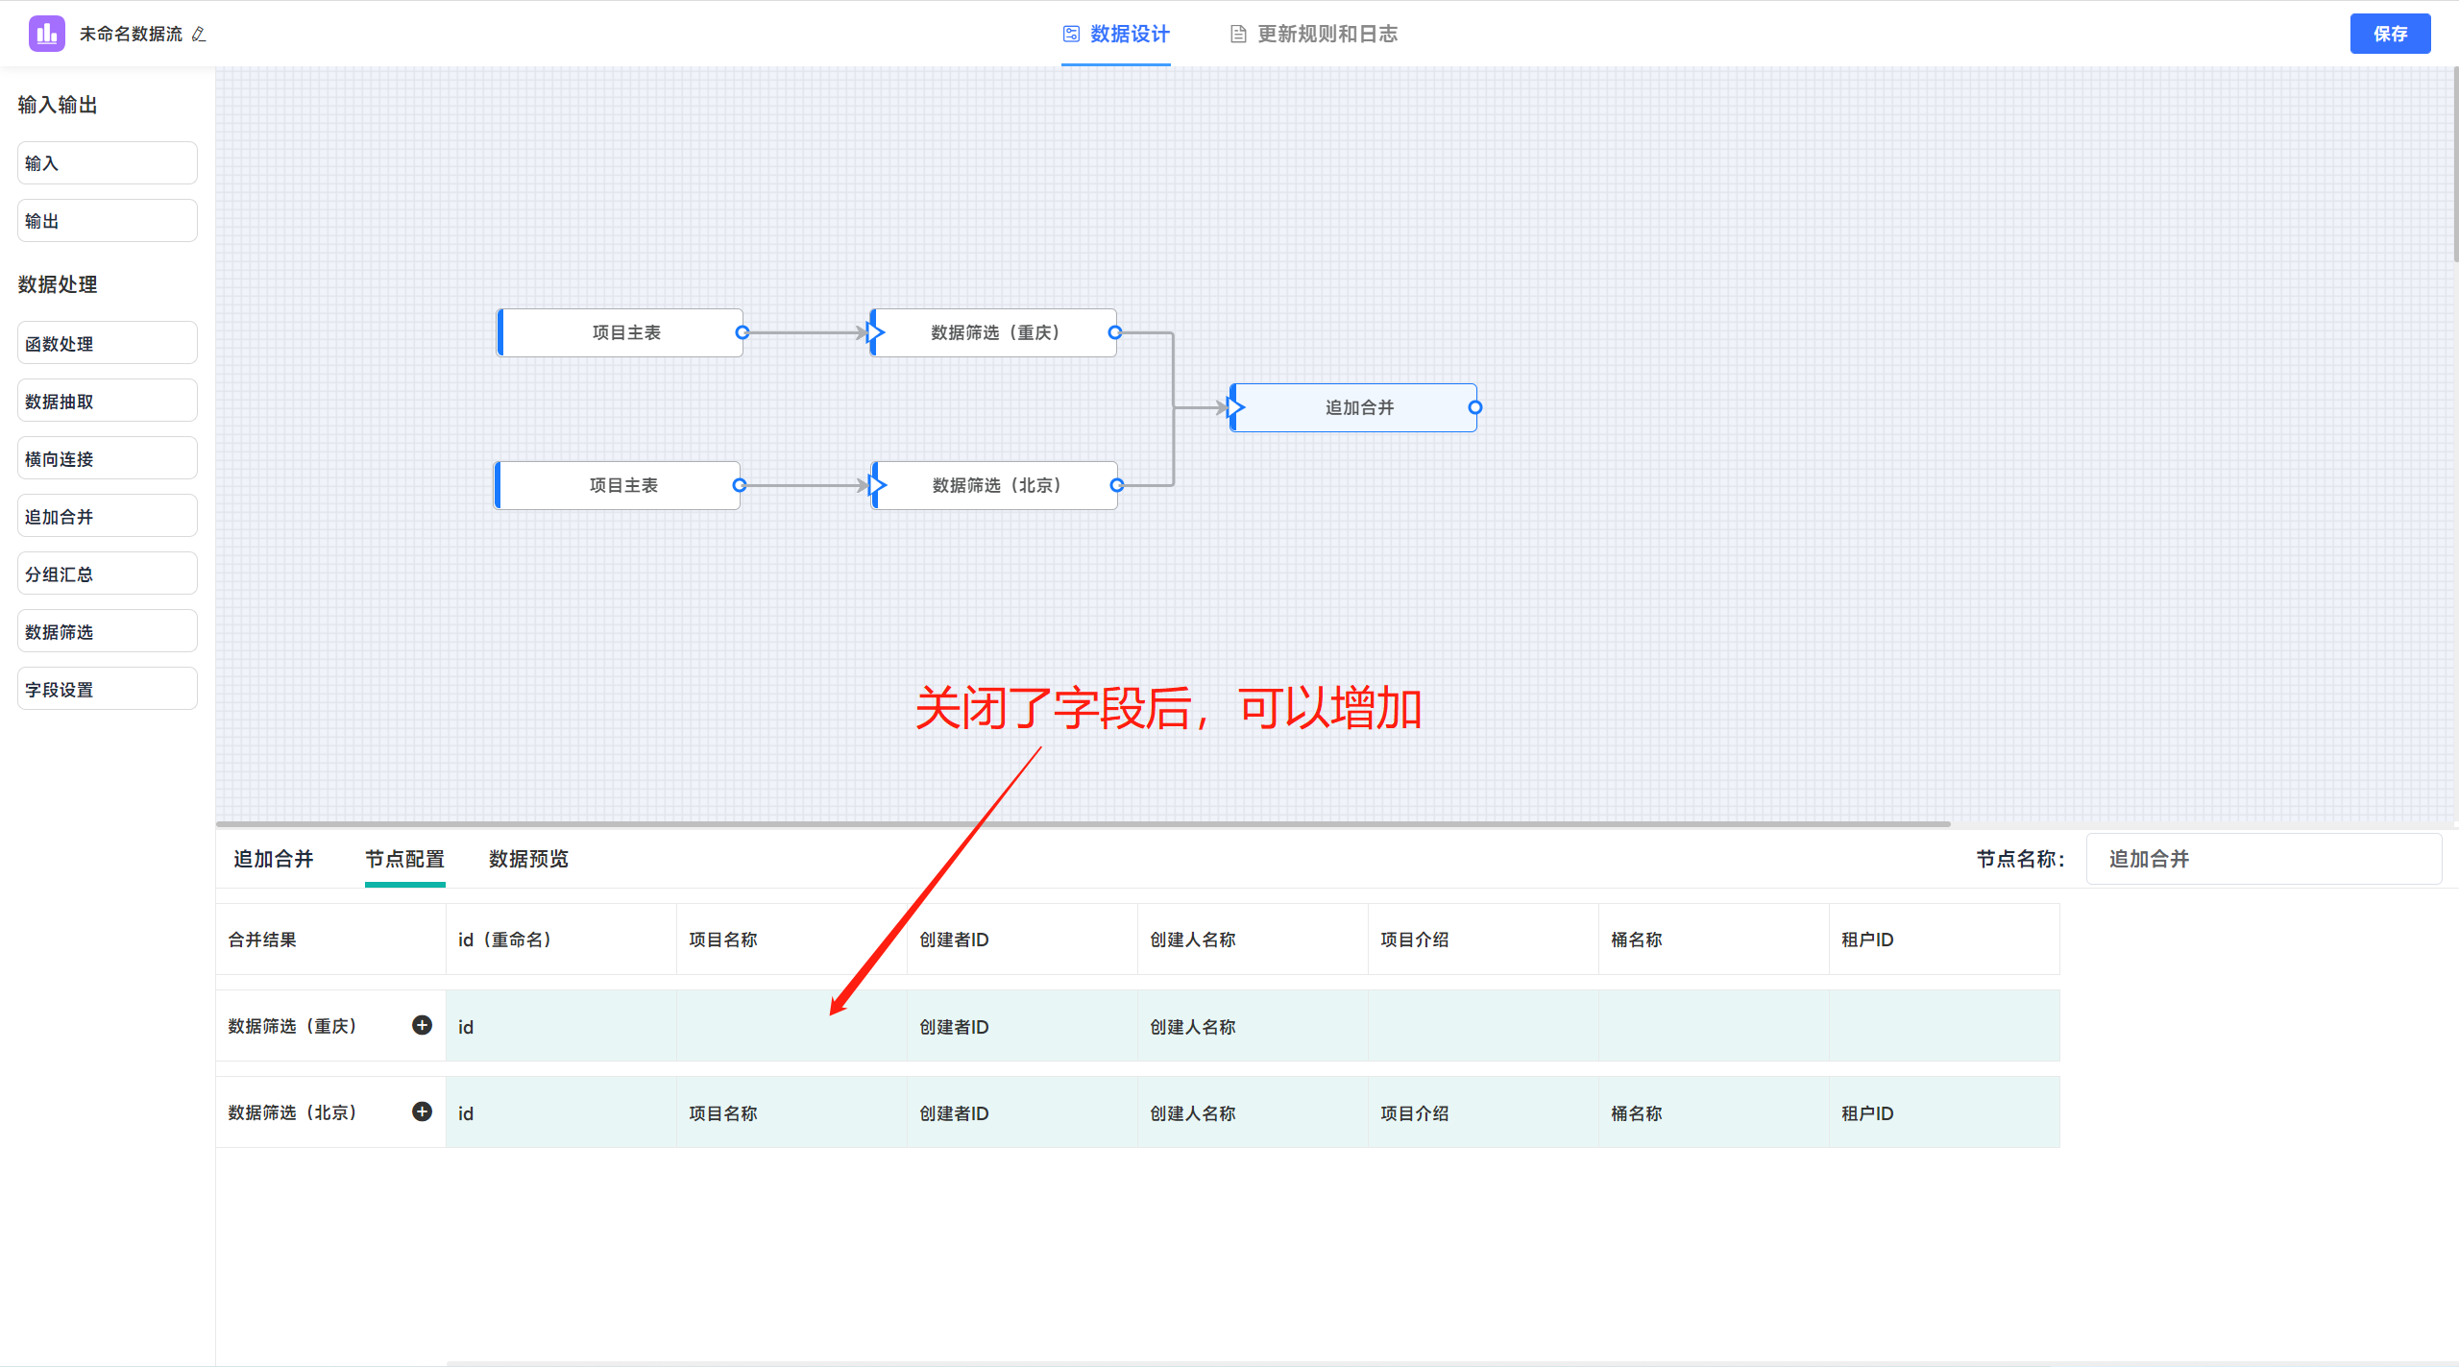Viewport: 2459px width, 1367px height.
Task: Click the 追加合并 tool in sidebar
Action: click(x=106, y=515)
